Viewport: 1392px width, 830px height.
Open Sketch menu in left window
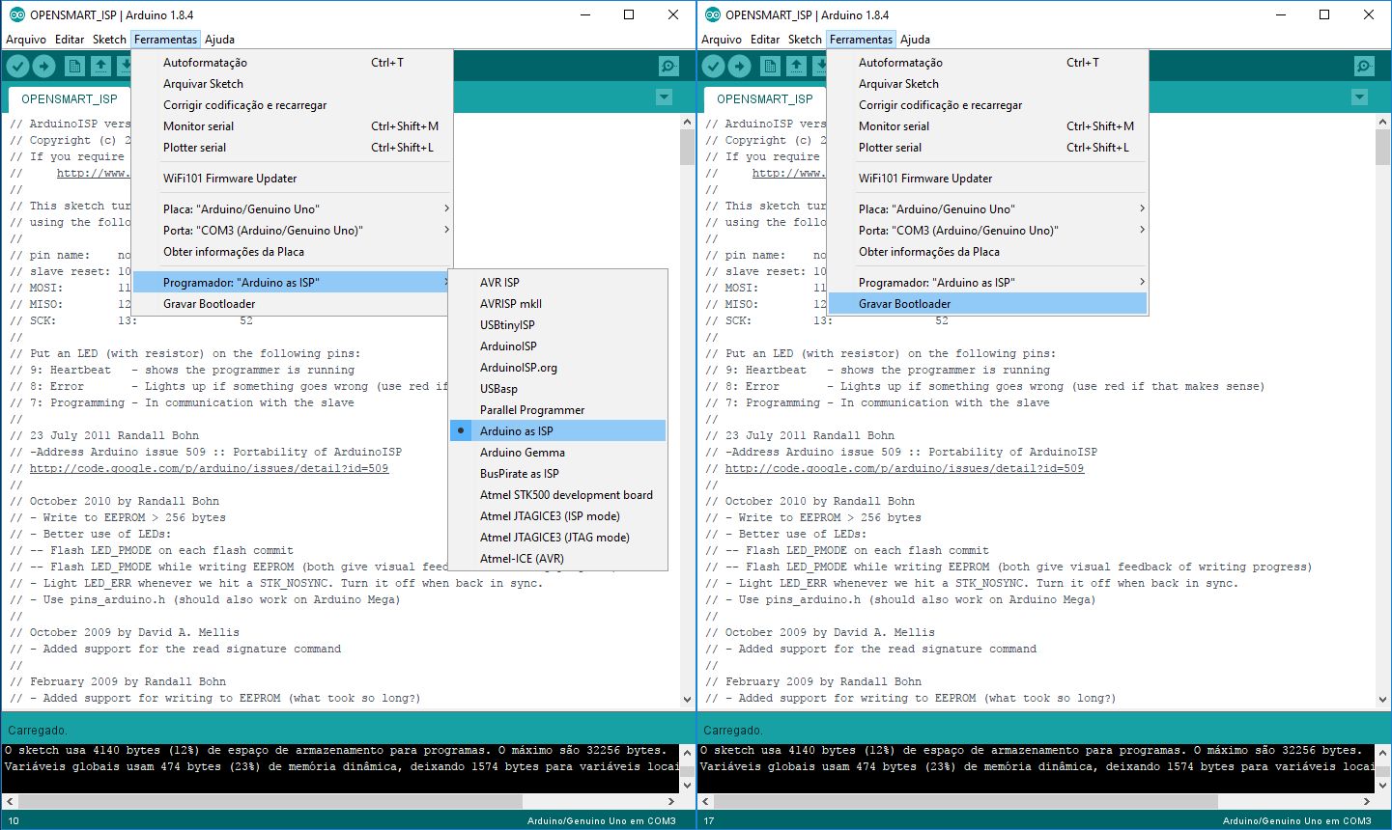pyautogui.click(x=109, y=40)
